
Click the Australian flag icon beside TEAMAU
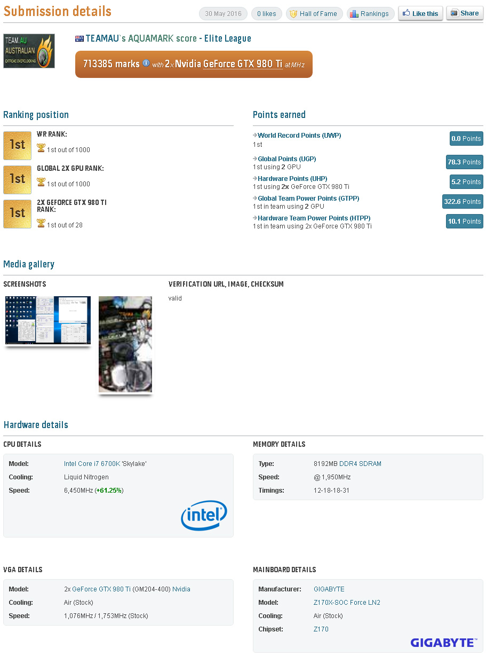coord(79,38)
